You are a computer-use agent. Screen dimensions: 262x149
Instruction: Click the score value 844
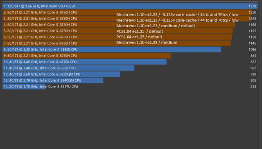[x=253, y=56]
